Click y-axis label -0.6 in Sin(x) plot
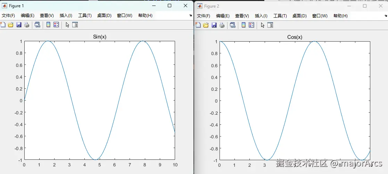Viewport: 388px width, 174px height. click(19, 136)
